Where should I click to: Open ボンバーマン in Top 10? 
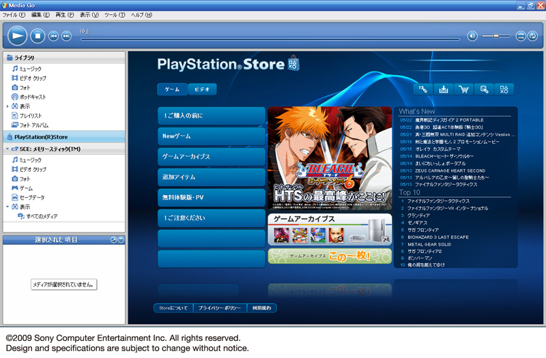420,258
